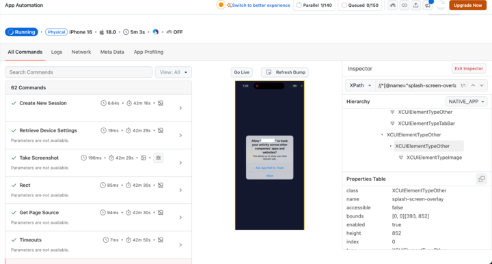Click the no-screenshot icon for Rect command
Viewport: 492px width, 264px height.
(x=161, y=185)
